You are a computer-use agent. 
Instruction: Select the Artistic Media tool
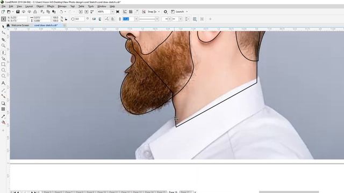point(3,58)
